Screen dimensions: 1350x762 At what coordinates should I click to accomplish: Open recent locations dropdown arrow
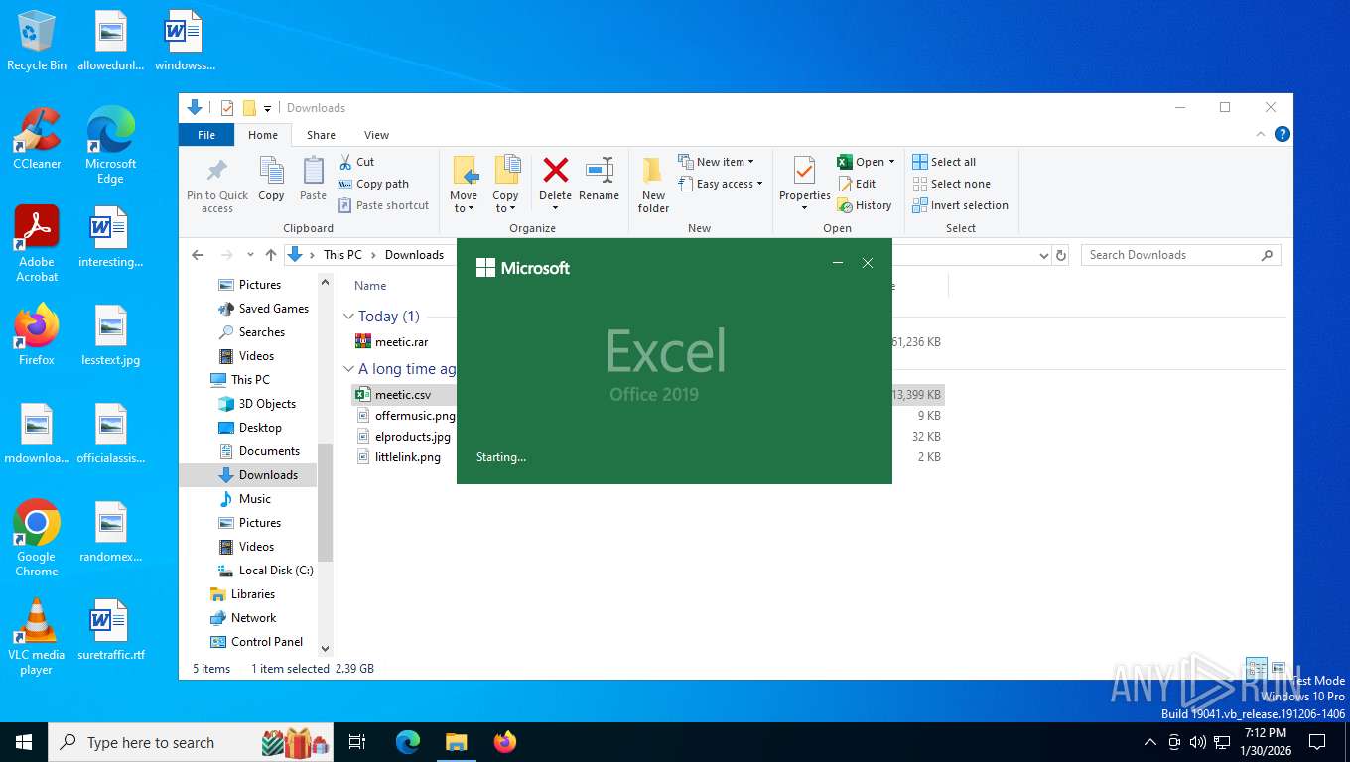tap(250, 255)
